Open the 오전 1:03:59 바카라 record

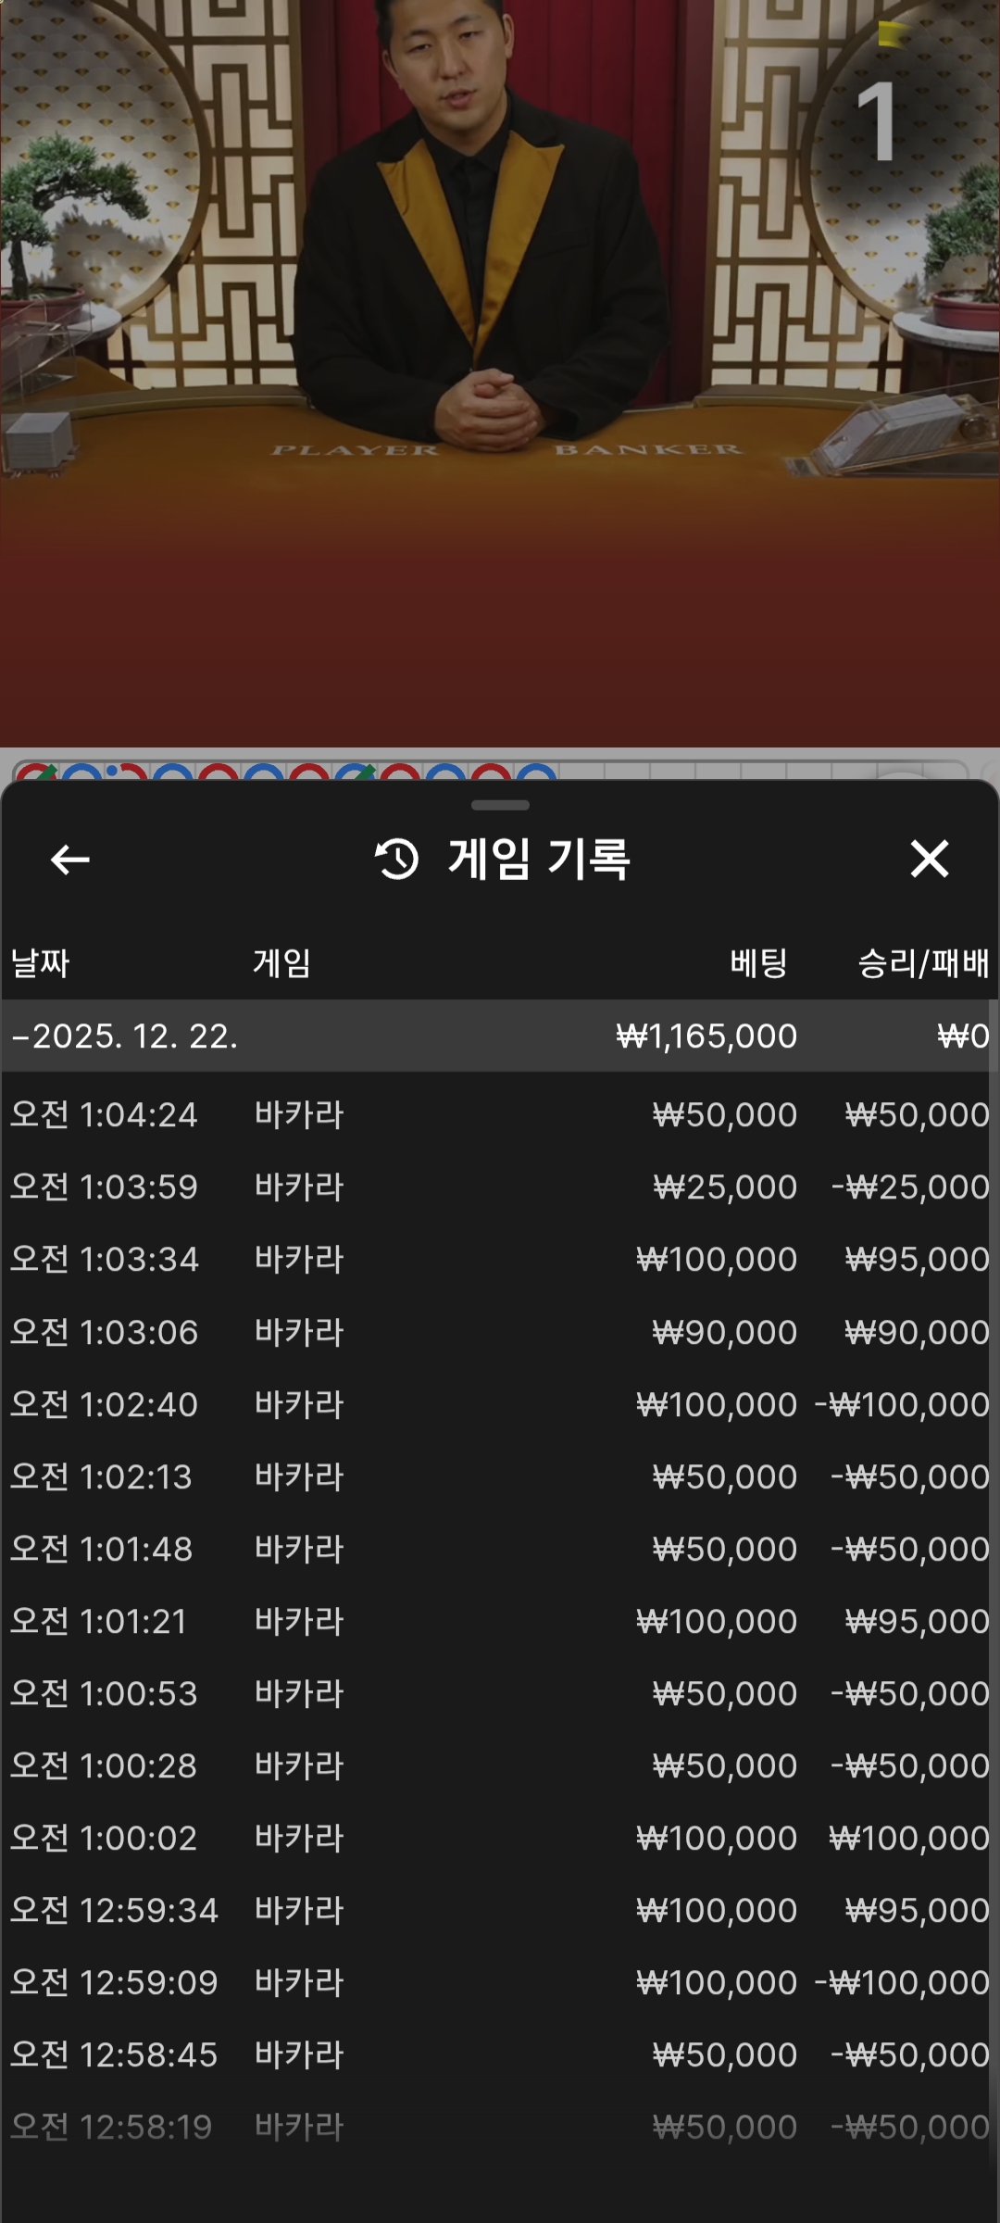coord(500,1187)
